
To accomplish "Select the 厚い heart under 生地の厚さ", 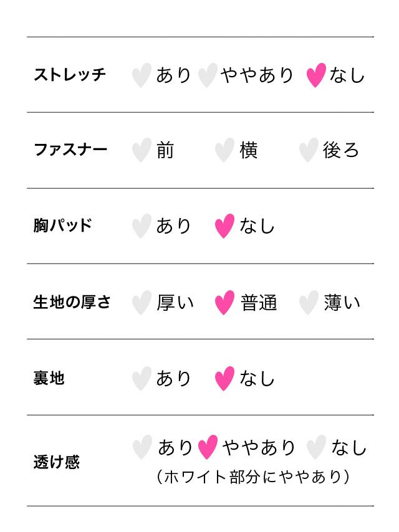I will tap(142, 303).
